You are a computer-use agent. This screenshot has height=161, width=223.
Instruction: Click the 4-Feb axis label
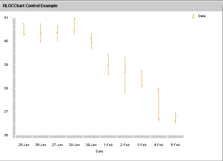(159, 145)
